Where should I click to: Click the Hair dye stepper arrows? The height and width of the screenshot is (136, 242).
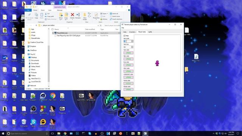point(132,47)
